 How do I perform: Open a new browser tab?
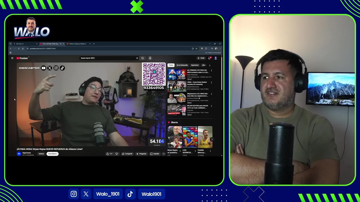pos(94,44)
